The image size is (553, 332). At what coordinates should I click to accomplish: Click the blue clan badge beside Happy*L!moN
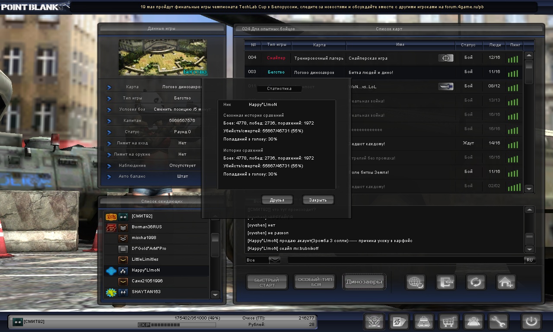click(111, 271)
